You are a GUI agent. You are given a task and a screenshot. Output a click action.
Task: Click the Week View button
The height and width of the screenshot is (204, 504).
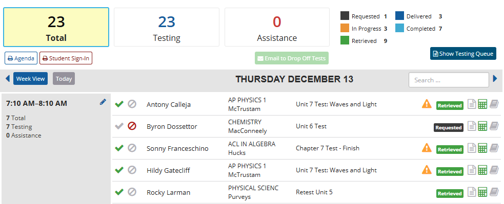click(x=31, y=79)
